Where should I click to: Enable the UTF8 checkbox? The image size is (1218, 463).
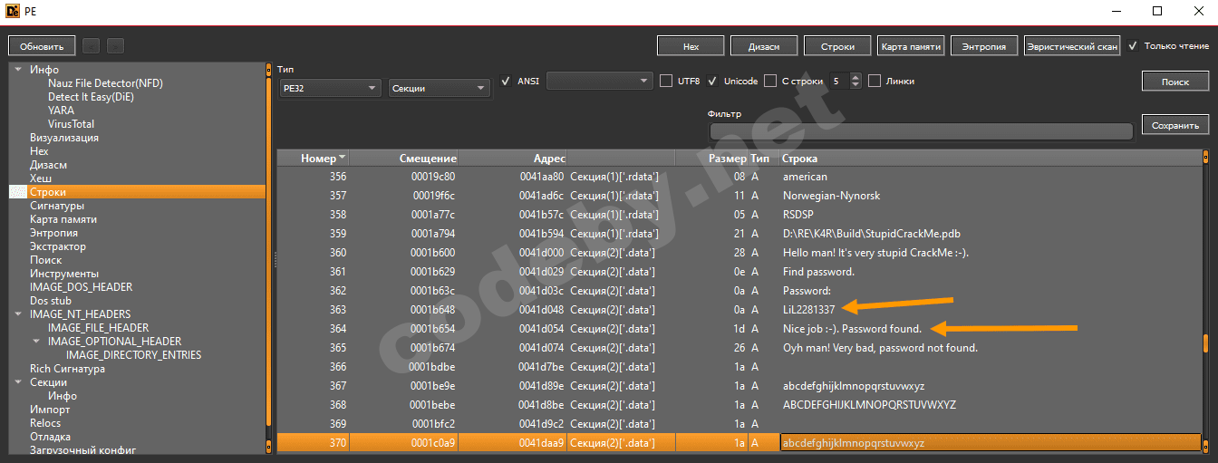coord(666,81)
